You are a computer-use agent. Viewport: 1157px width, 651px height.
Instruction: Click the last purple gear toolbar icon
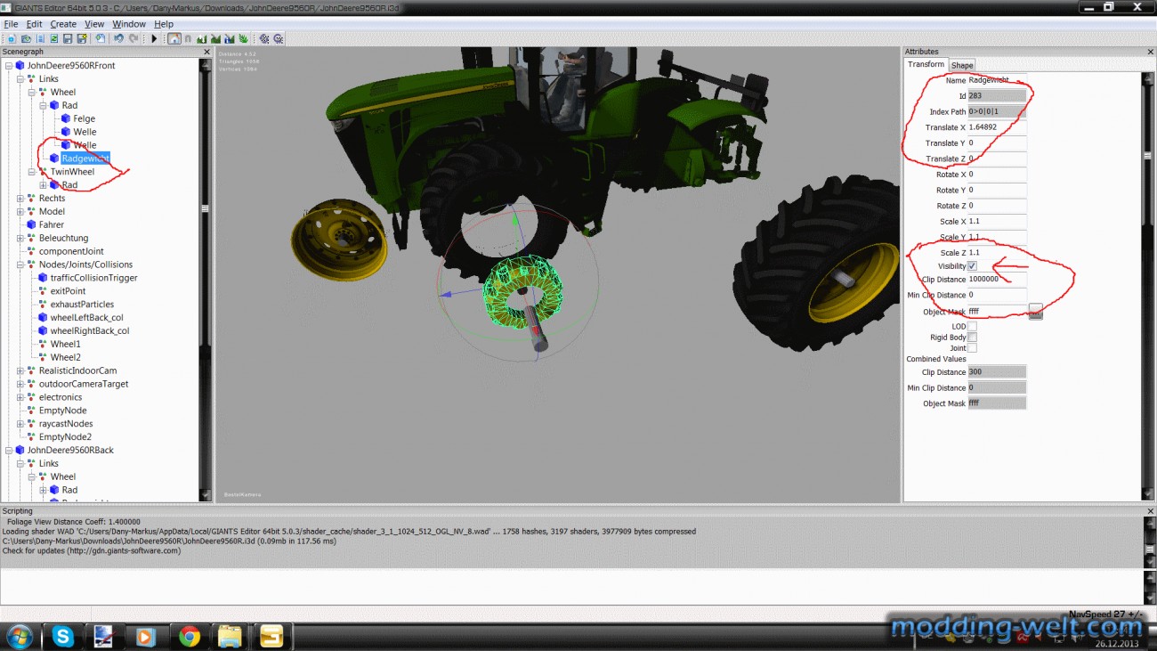279,38
